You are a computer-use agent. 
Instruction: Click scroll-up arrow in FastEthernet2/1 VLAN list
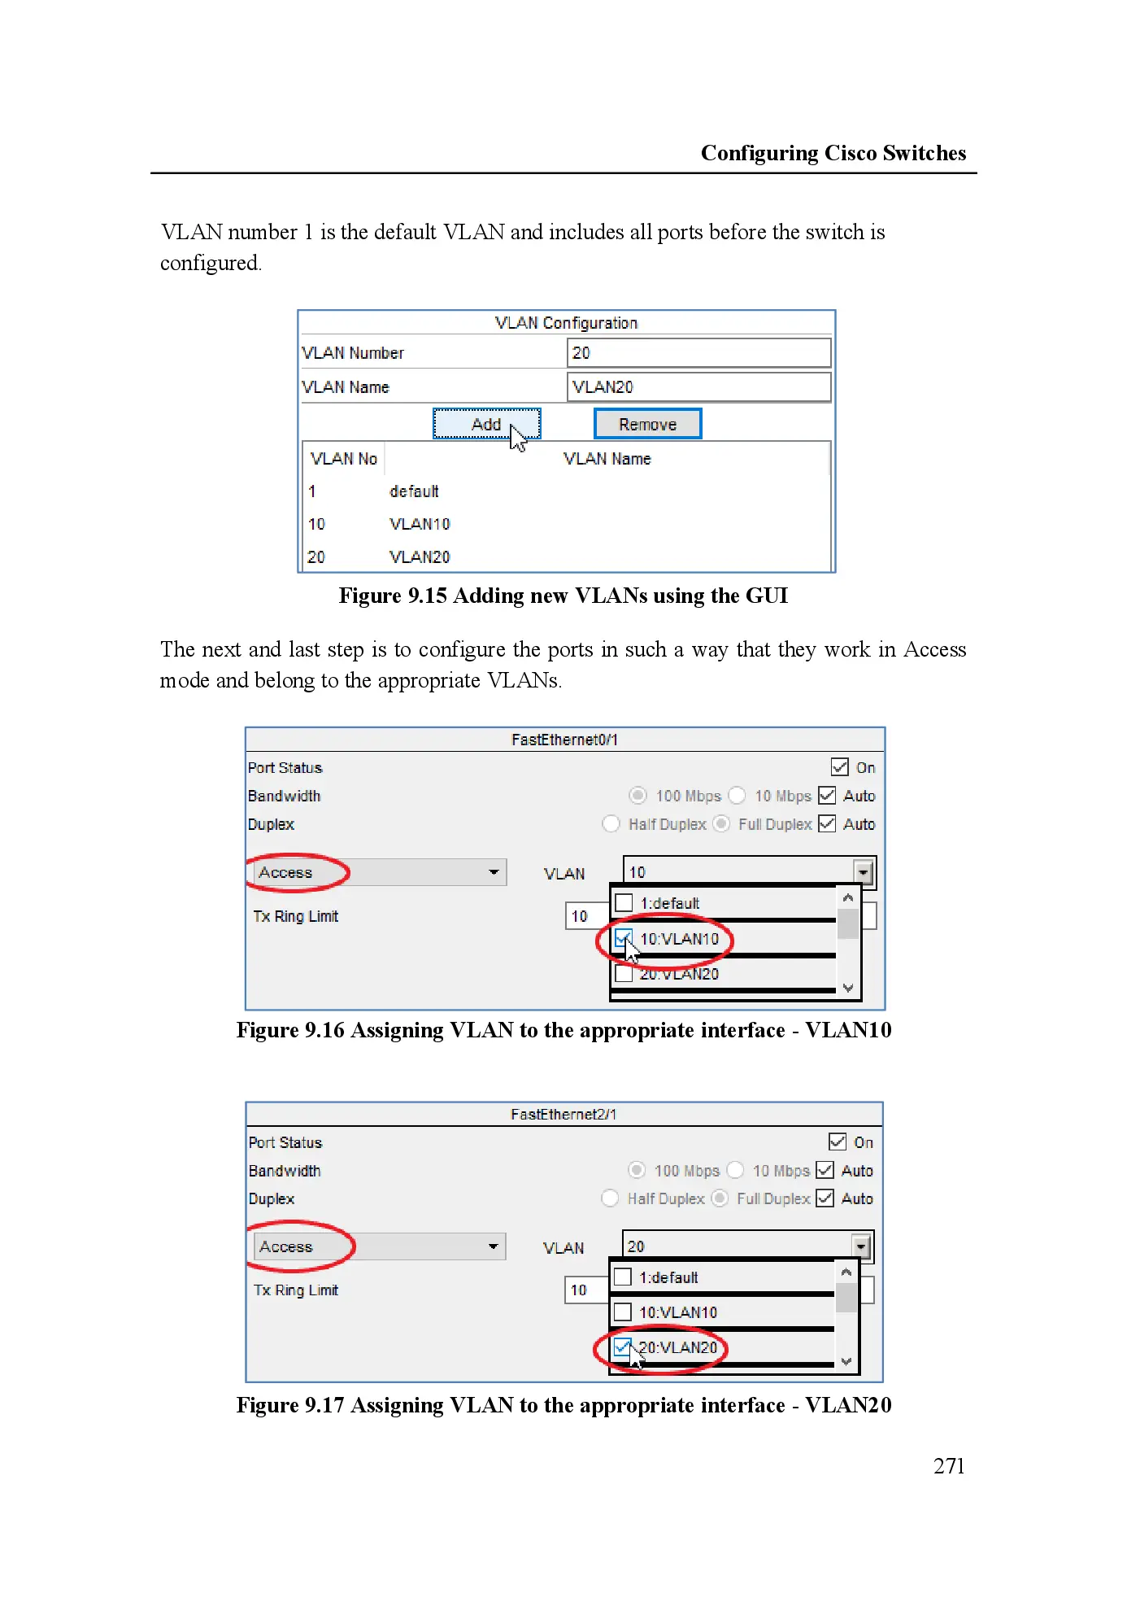click(x=846, y=1272)
